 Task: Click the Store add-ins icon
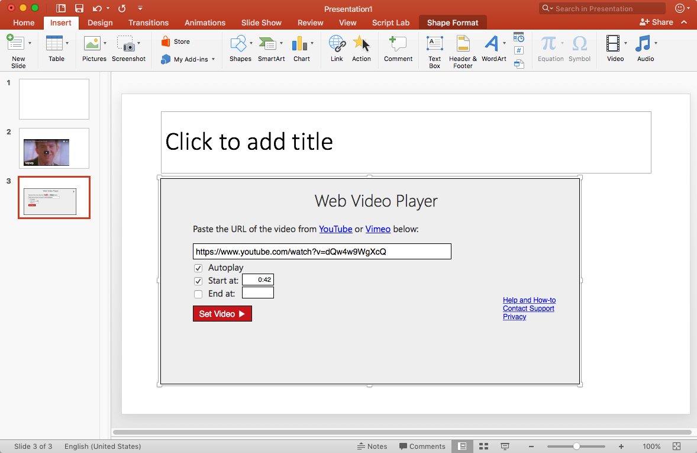click(166, 41)
